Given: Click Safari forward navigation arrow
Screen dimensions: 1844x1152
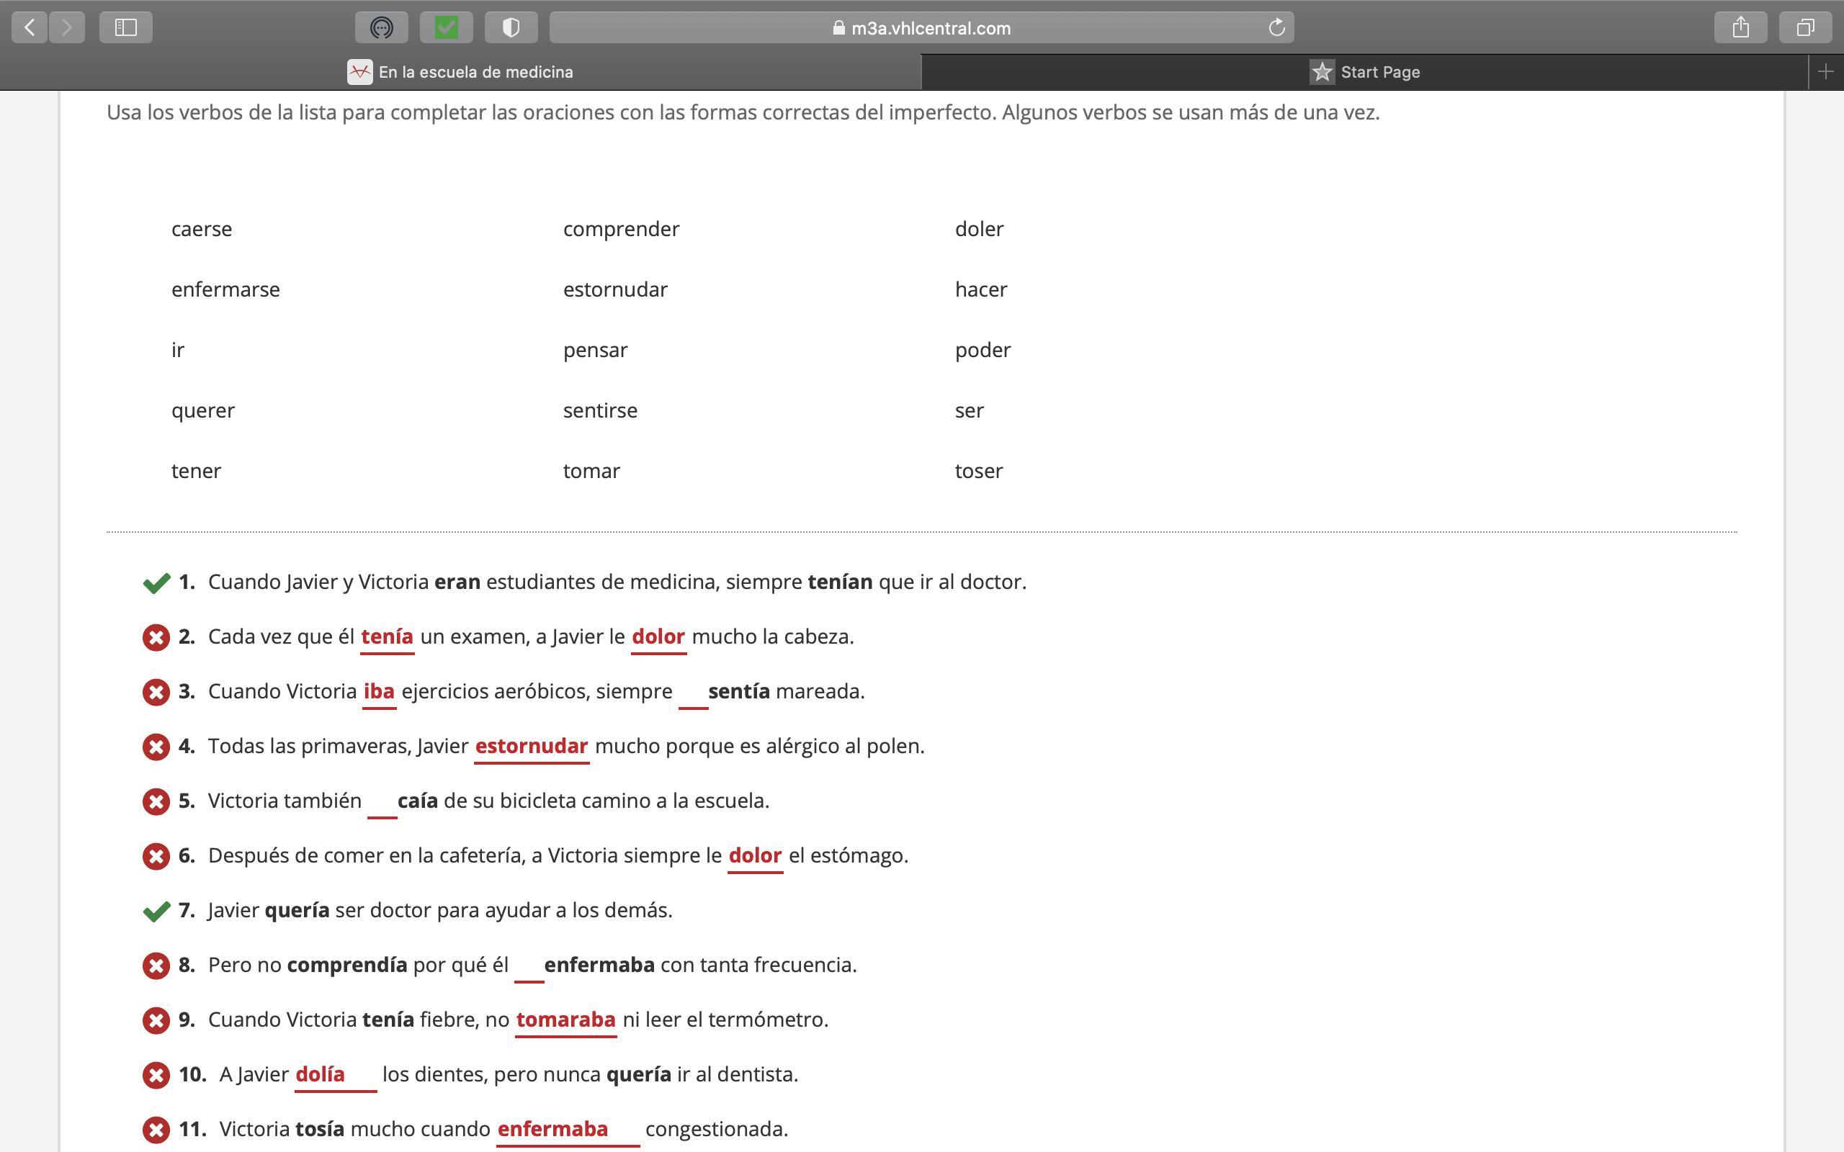Looking at the screenshot, I should (x=67, y=28).
